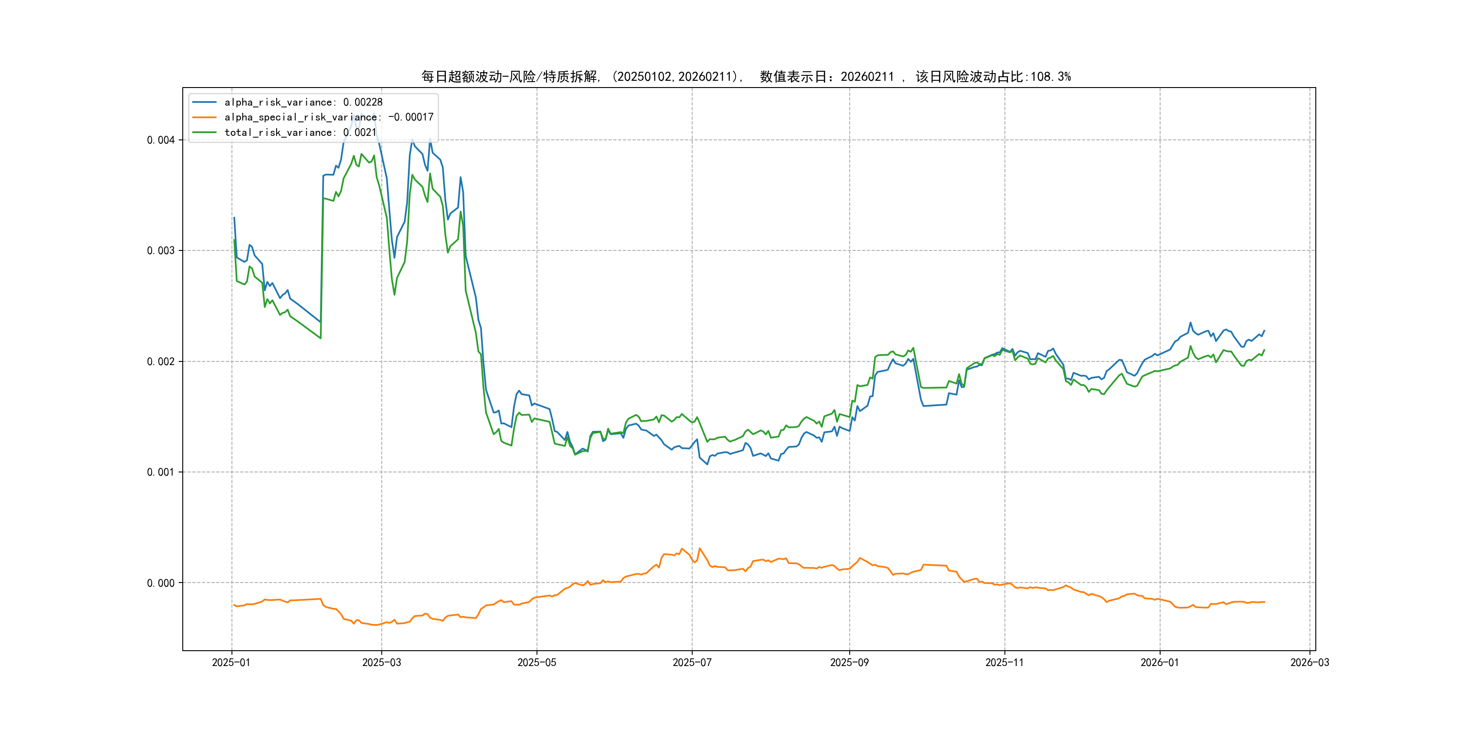Select legend text alpha_special_risk_variance: -0.00017

point(328,117)
